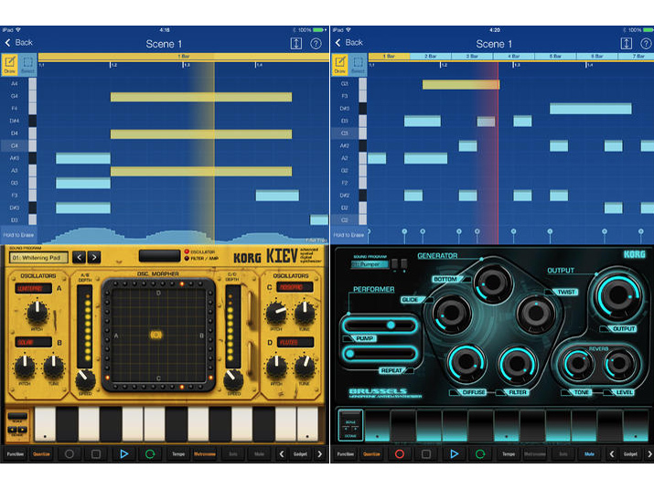Stop playback in the Brussels transport

coord(426,454)
